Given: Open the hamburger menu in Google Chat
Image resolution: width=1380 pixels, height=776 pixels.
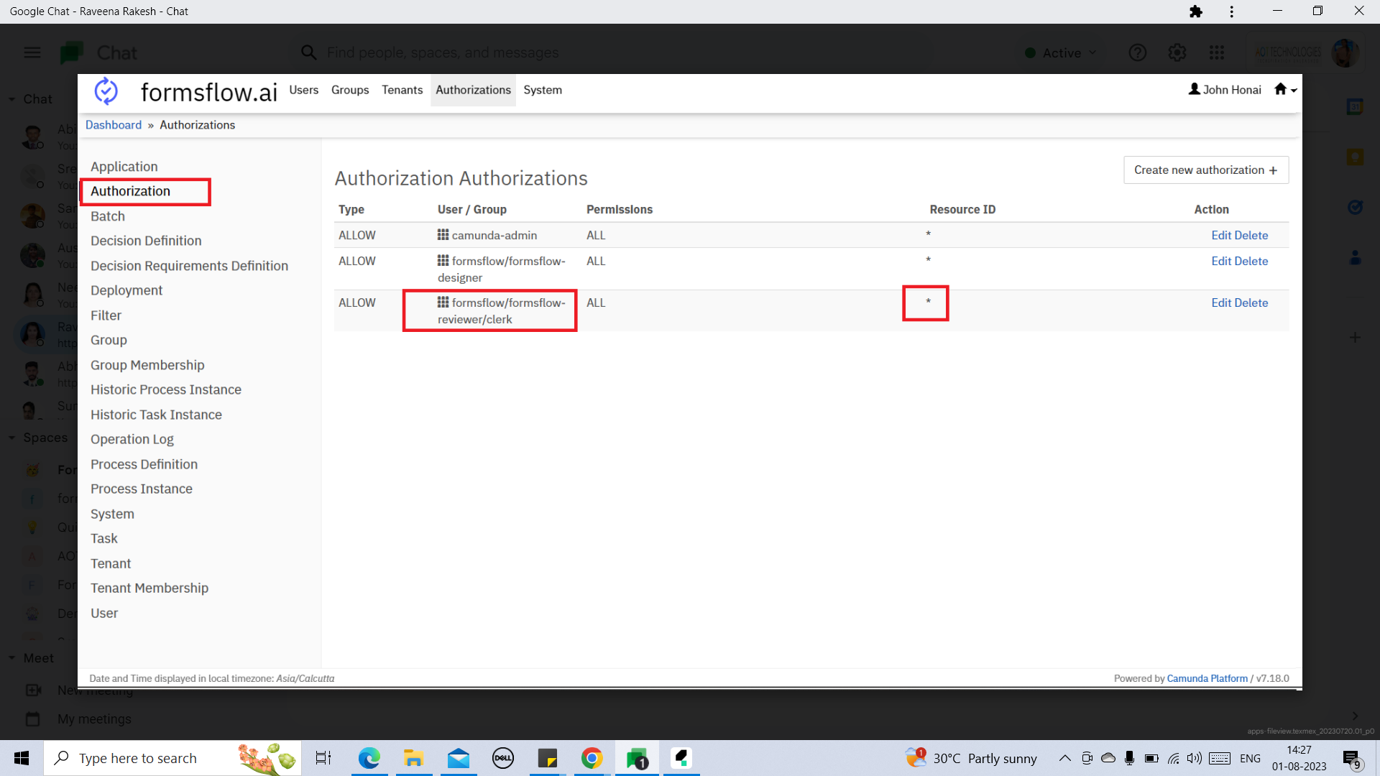Looking at the screenshot, I should [x=32, y=52].
